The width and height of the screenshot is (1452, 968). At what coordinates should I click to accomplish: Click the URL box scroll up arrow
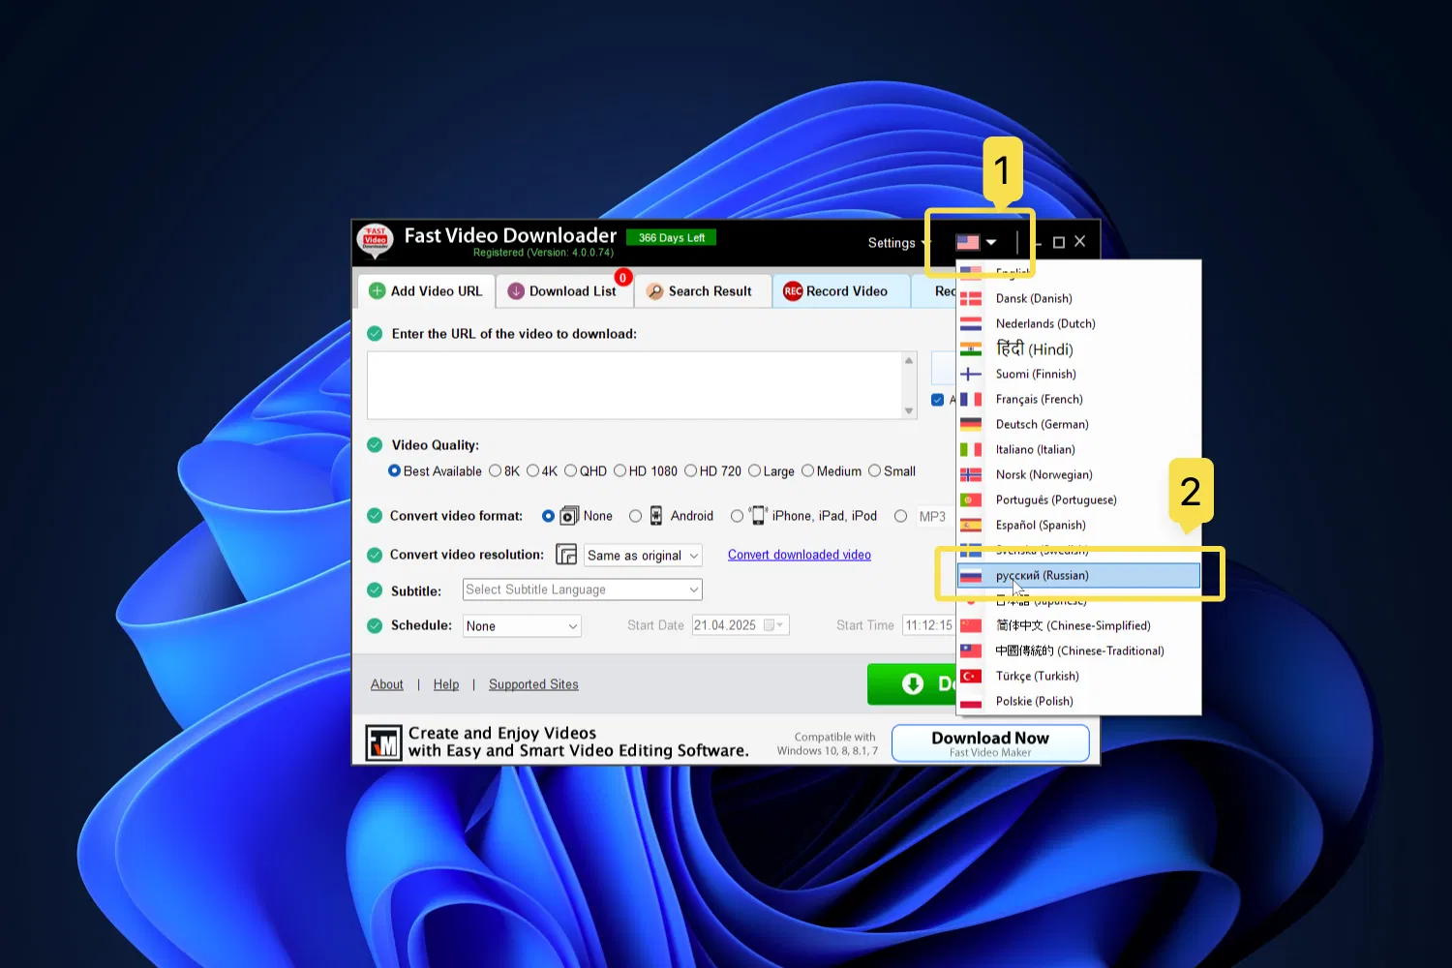coord(909,360)
